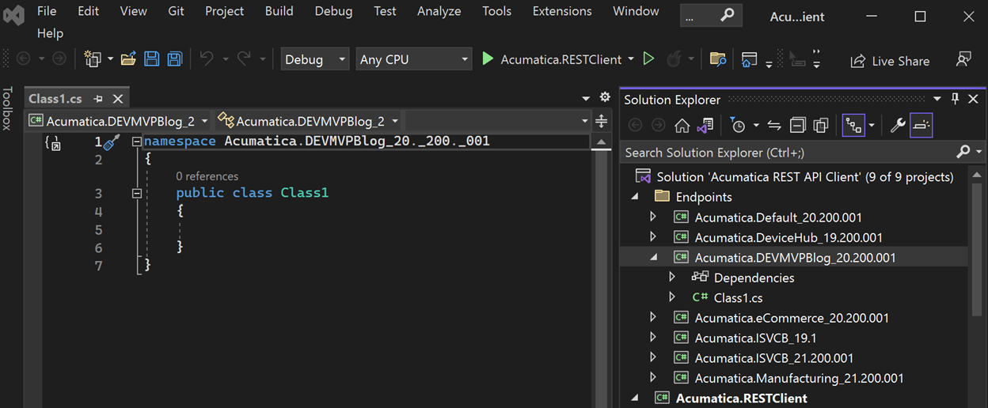
Task: Click the Live Share button
Action: 890,61
